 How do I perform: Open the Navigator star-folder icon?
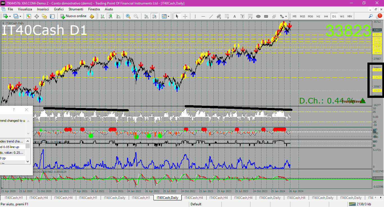(x=44, y=16)
